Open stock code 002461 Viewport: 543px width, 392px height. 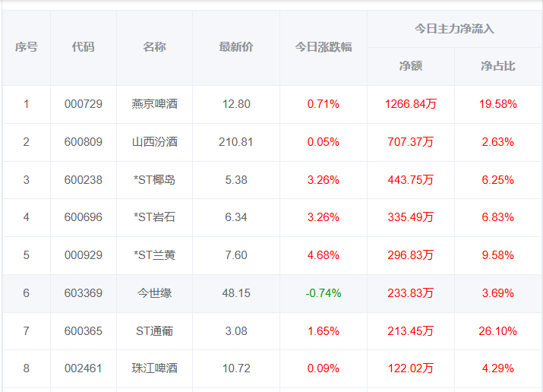coord(84,368)
